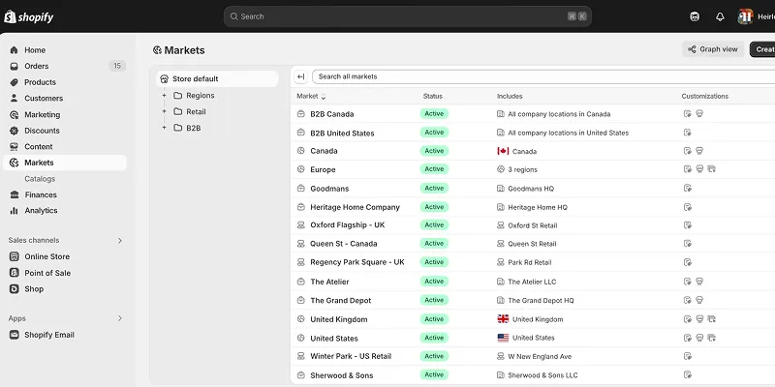Sort by the Market column header
The width and height of the screenshot is (775, 387).
coord(311,96)
